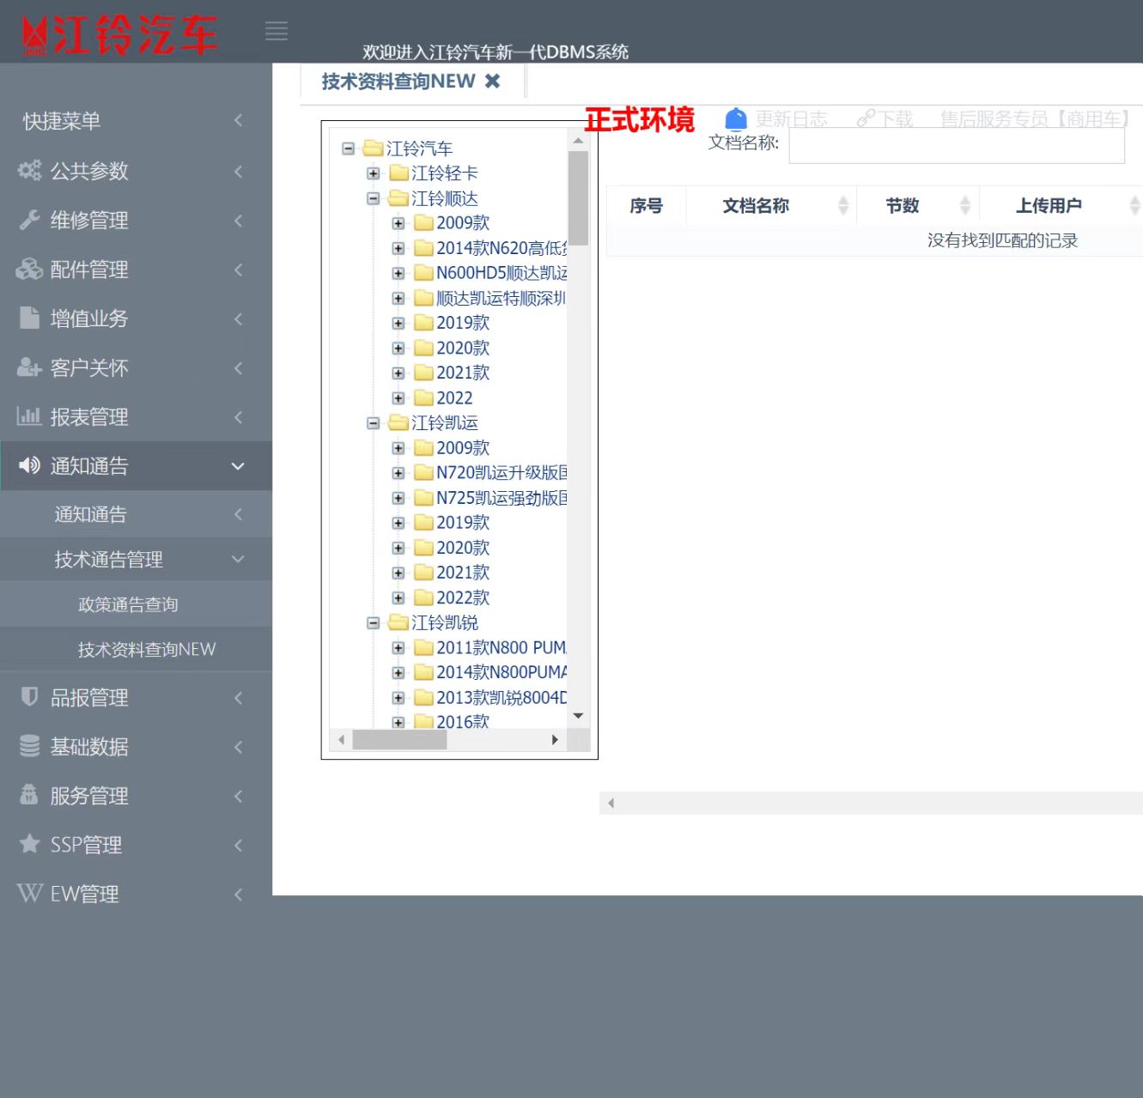Click the hamburger menu toggle icon
Viewport: 1143px width, 1098px height.
click(x=276, y=32)
